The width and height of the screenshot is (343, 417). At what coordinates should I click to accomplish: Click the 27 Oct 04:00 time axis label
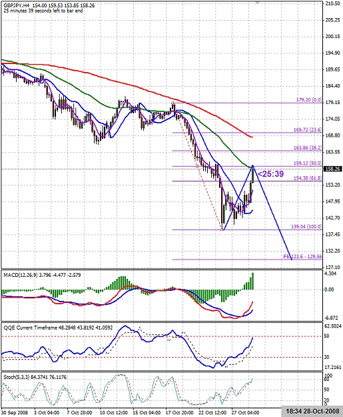[245, 412]
